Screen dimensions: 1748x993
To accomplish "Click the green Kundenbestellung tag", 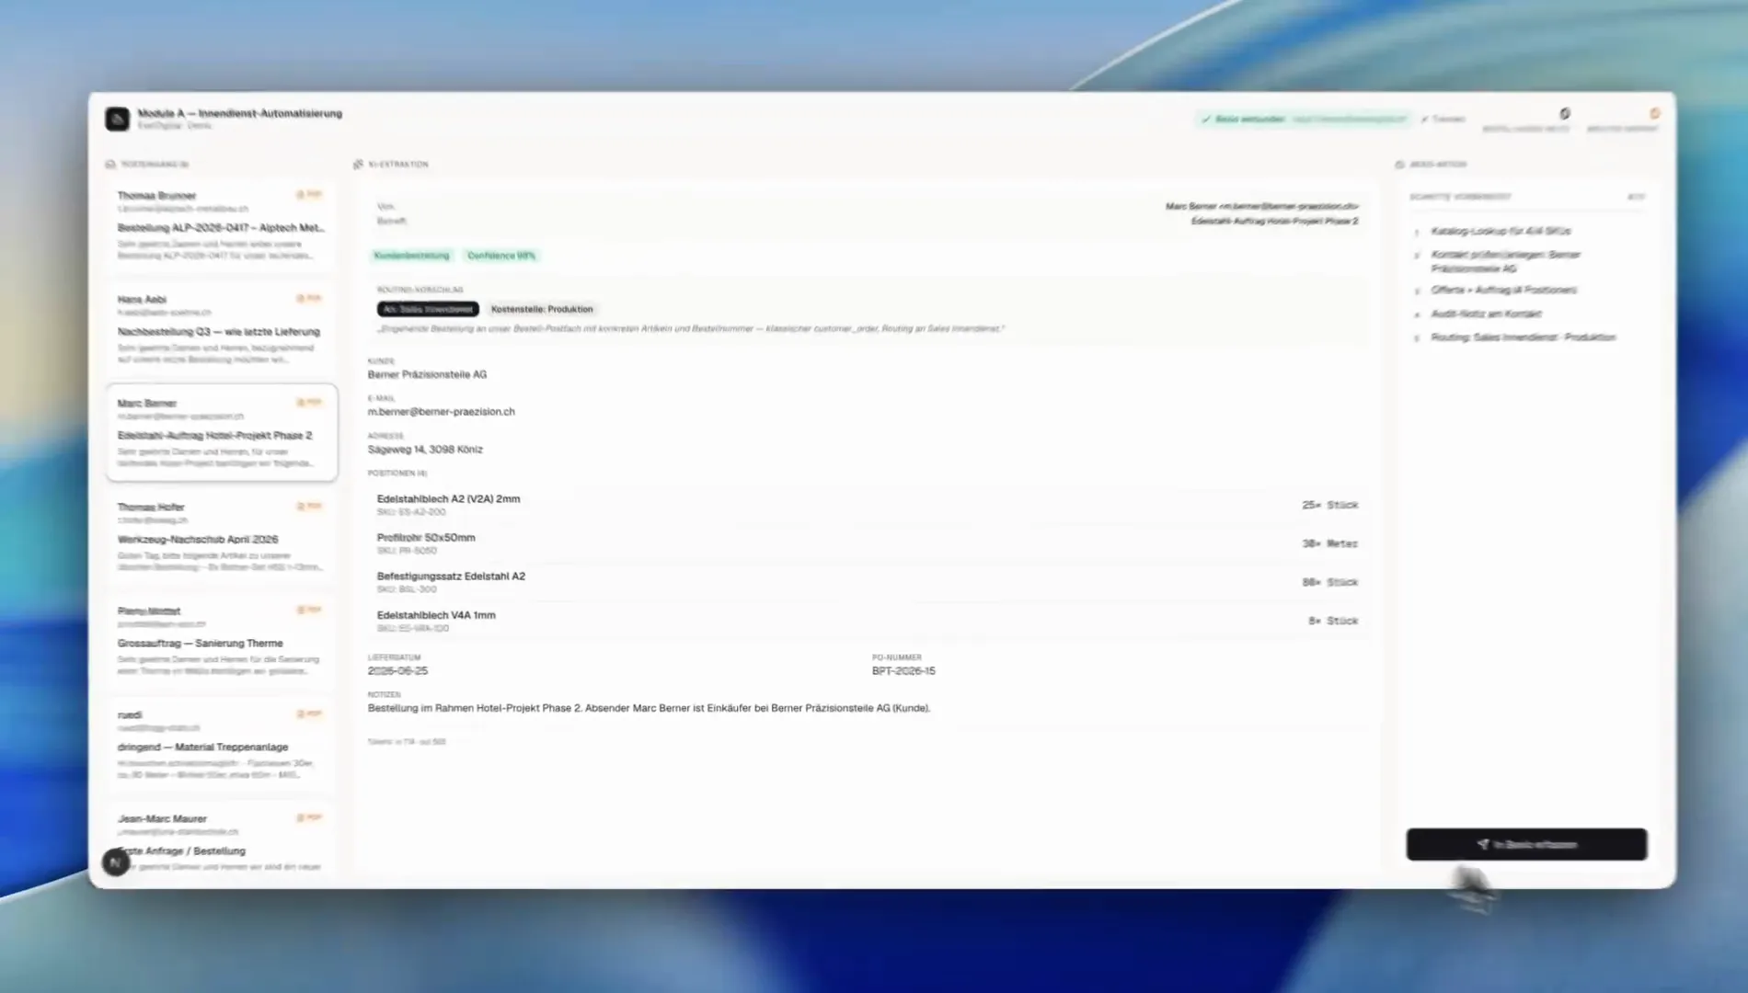I will pyautogui.click(x=411, y=256).
